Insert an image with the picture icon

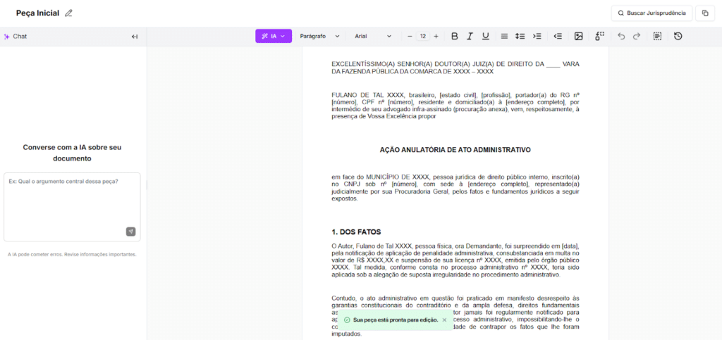pos(578,36)
